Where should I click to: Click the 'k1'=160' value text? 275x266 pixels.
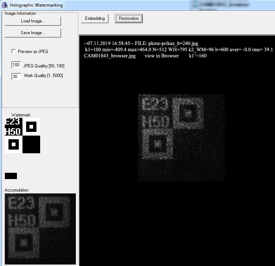click(x=198, y=56)
